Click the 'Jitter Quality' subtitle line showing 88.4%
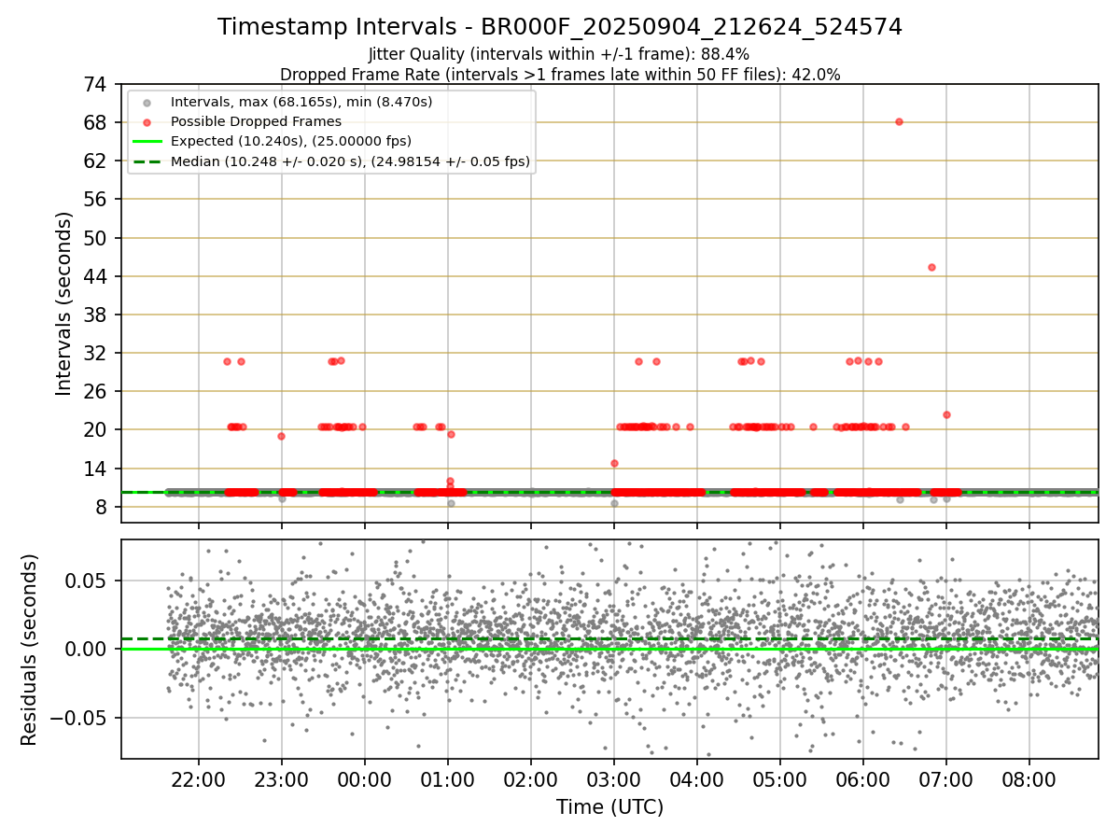Screen dimensions: 1120x840 [x=559, y=55]
